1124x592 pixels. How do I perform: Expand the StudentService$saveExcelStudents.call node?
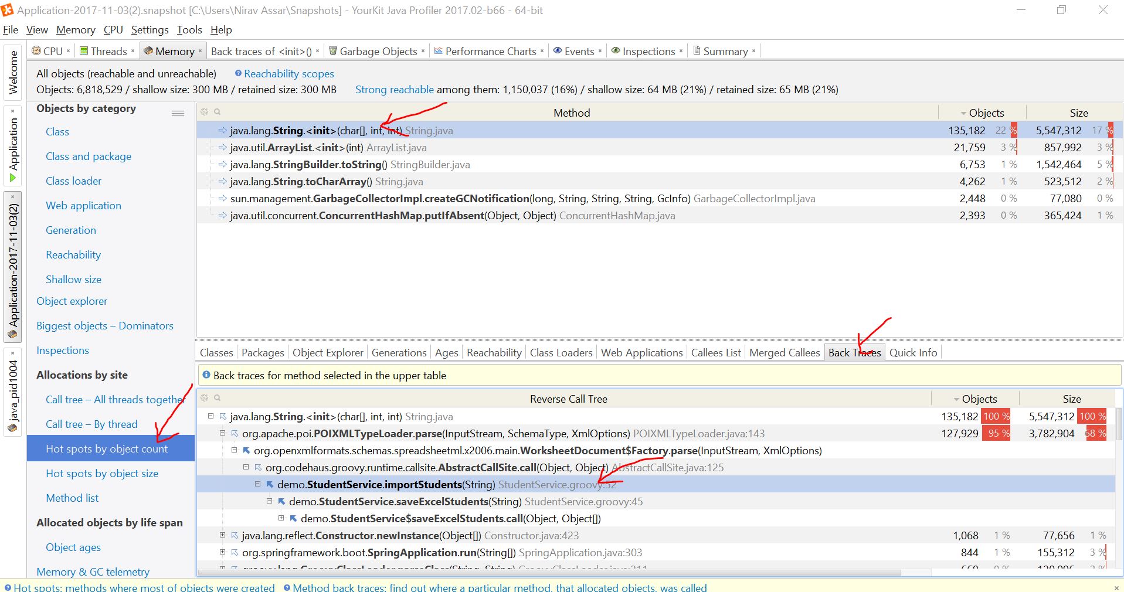click(x=281, y=518)
